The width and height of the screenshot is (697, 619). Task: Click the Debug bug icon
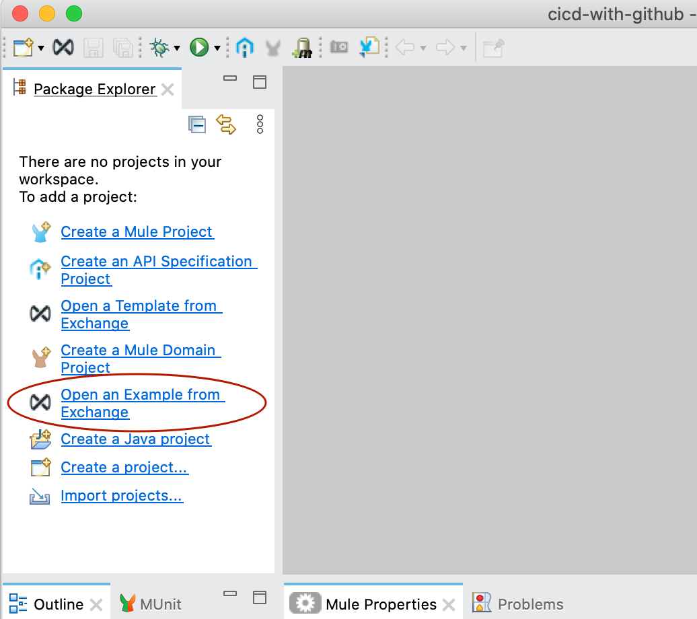coord(160,47)
